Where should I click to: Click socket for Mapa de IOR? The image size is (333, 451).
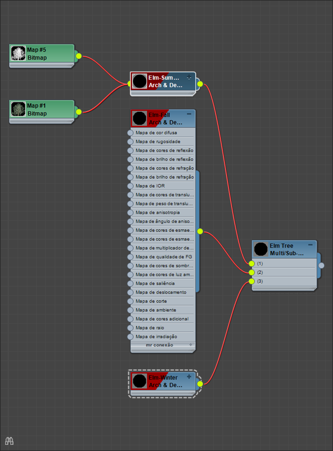click(130, 186)
